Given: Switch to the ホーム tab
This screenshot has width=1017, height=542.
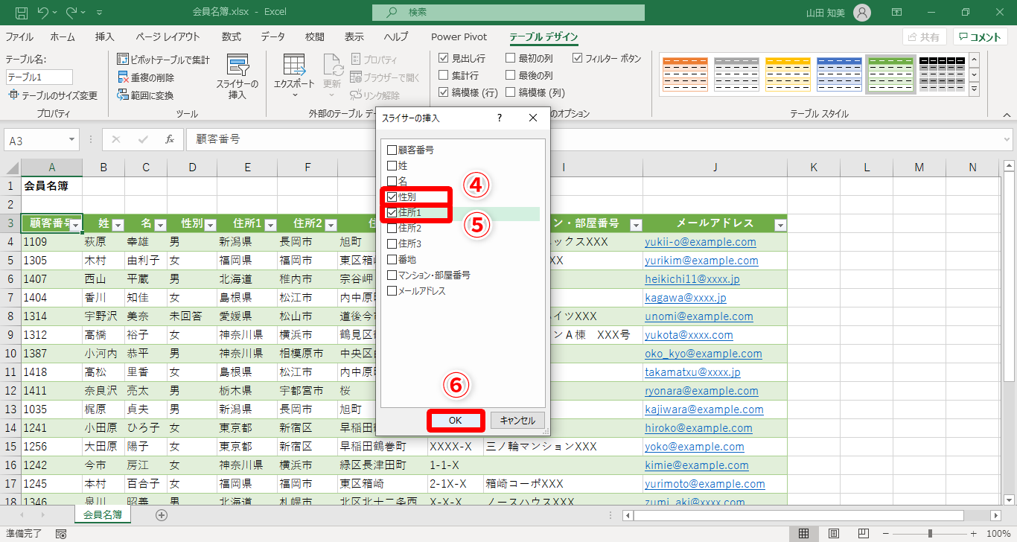Looking at the screenshot, I should 63,37.
